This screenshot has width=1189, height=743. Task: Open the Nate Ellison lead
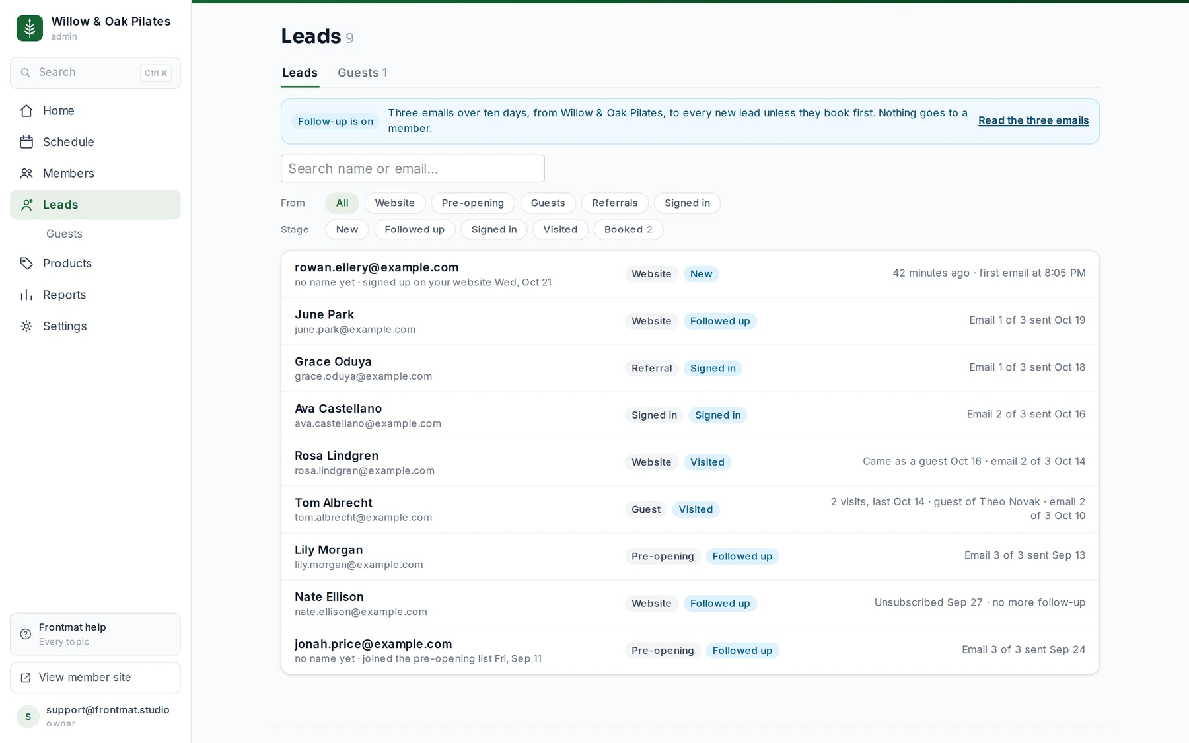tap(690, 603)
